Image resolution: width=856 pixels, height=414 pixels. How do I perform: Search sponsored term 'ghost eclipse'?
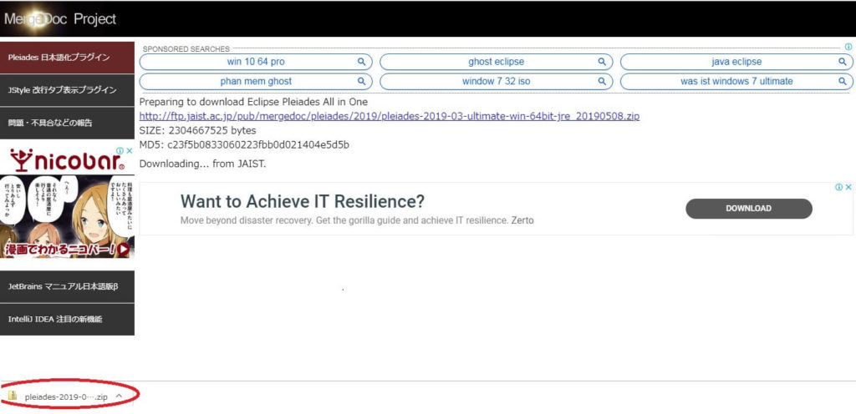tap(496, 62)
